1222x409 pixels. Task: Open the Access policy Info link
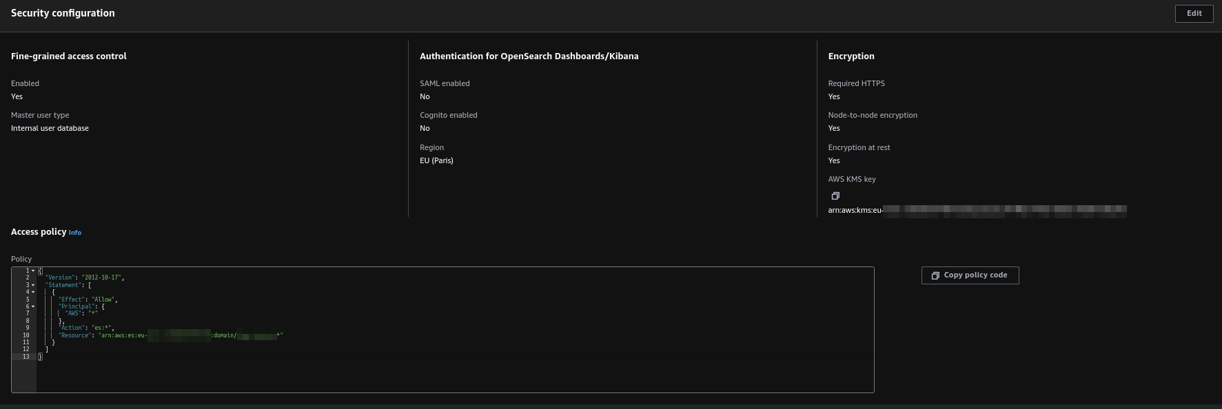coord(75,233)
